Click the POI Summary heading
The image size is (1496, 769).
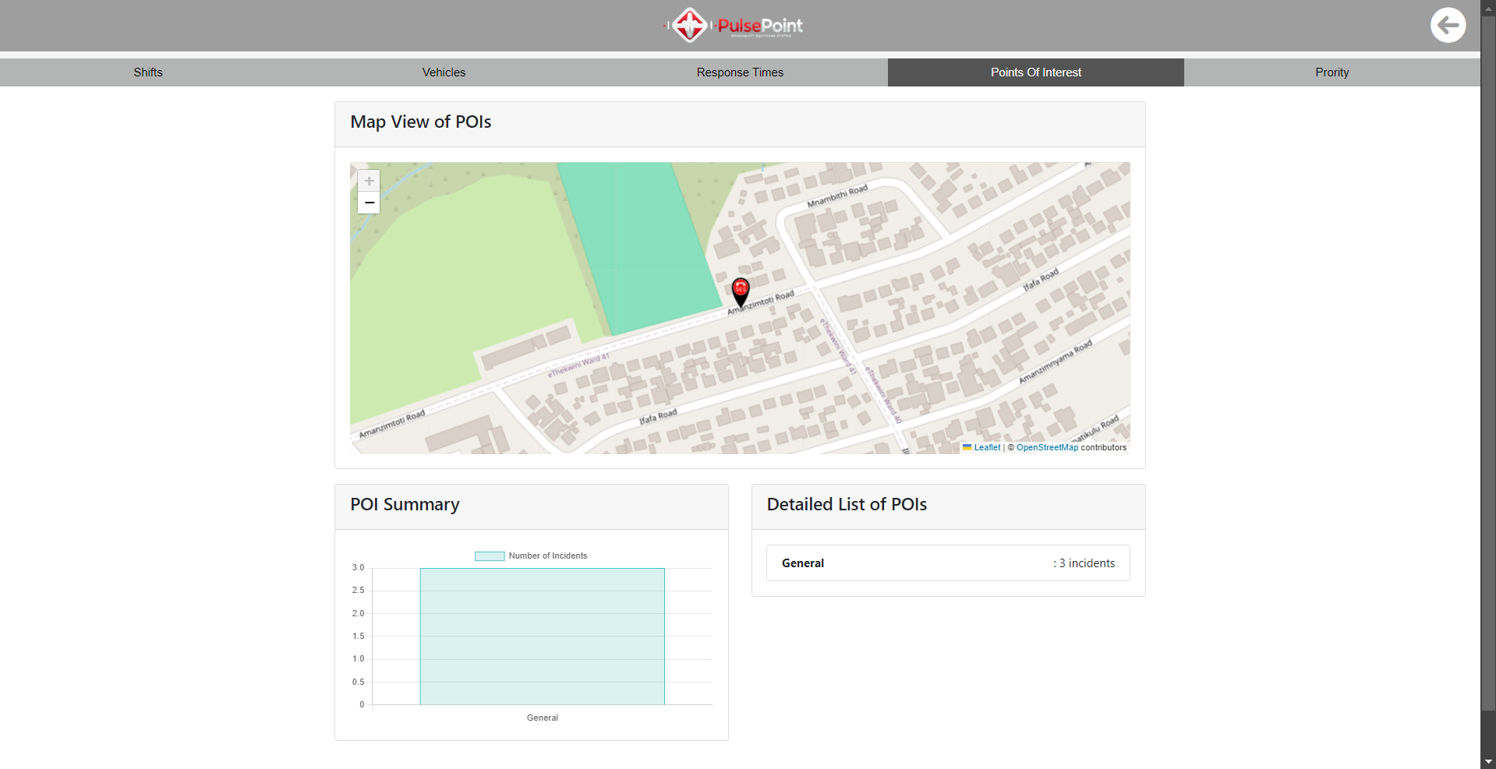point(405,505)
